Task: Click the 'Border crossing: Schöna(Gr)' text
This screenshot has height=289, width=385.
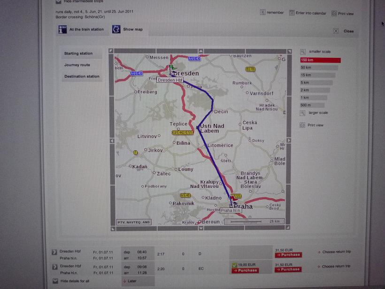Action: tap(80, 17)
